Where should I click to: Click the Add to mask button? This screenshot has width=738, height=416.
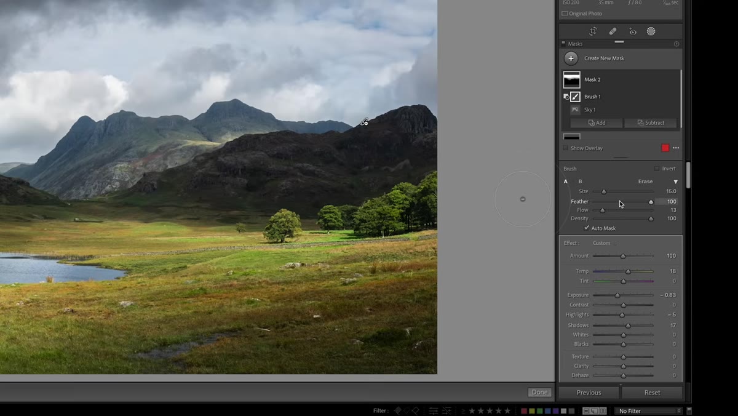click(596, 123)
